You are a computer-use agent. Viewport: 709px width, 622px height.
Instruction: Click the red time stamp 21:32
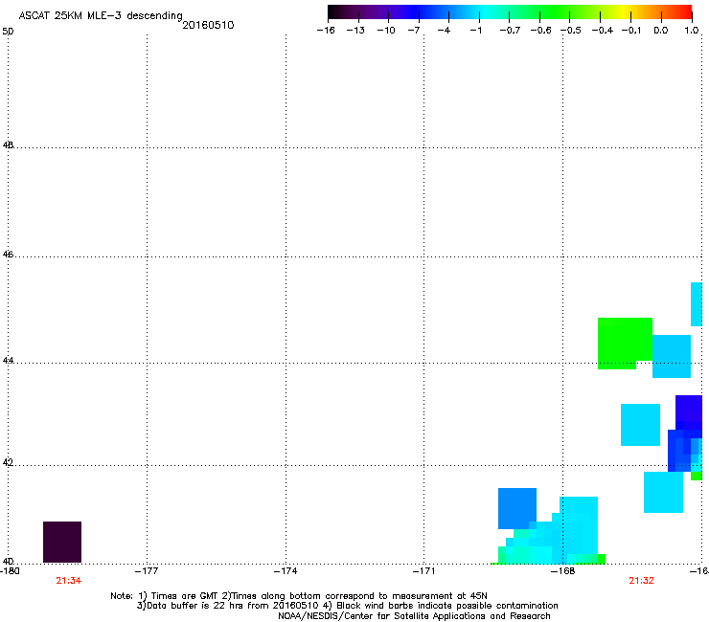click(x=641, y=581)
